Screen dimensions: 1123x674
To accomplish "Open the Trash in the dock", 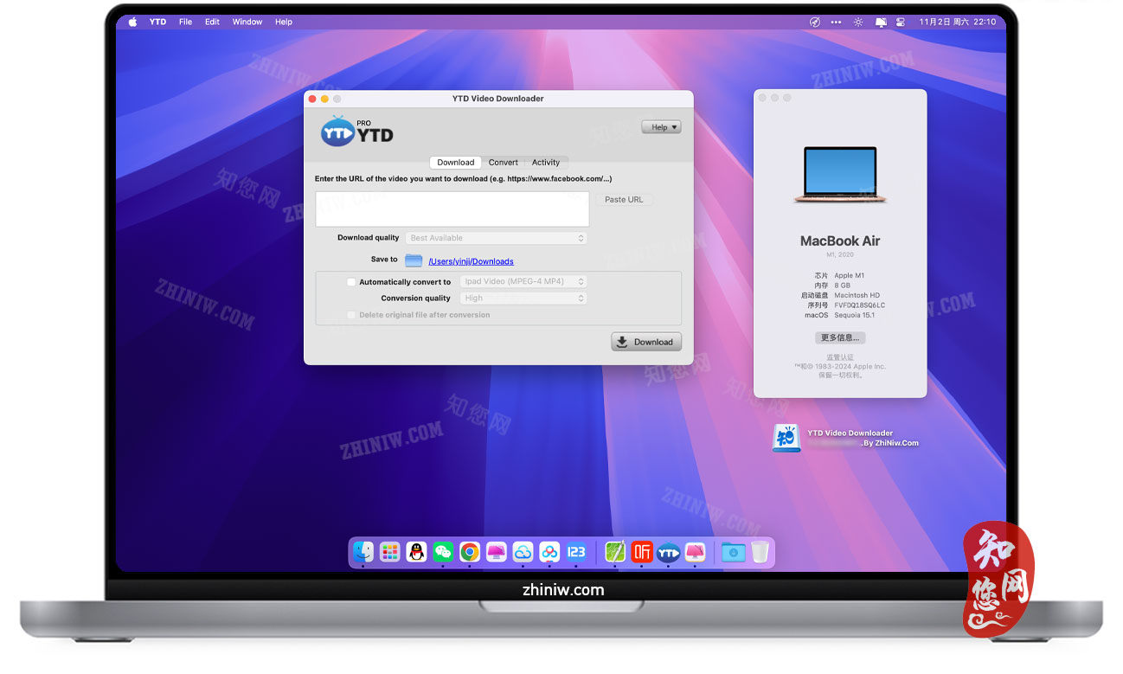I will tap(760, 552).
